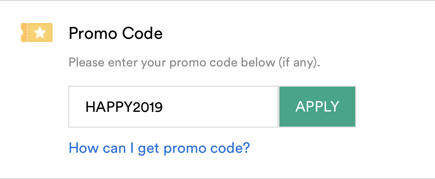Follow the link below the promo input
This screenshot has width=435, height=179.
159,148
